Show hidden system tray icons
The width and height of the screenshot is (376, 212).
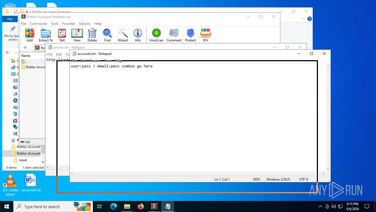point(320,206)
